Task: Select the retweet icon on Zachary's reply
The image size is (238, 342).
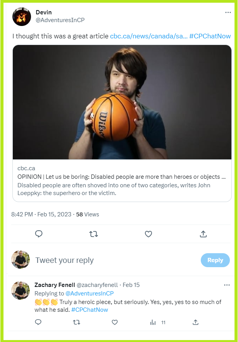Action: point(77,322)
